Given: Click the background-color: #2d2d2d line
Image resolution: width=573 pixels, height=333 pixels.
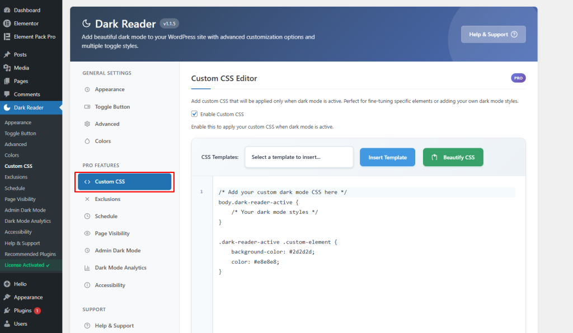Looking at the screenshot, I should tap(273, 252).
